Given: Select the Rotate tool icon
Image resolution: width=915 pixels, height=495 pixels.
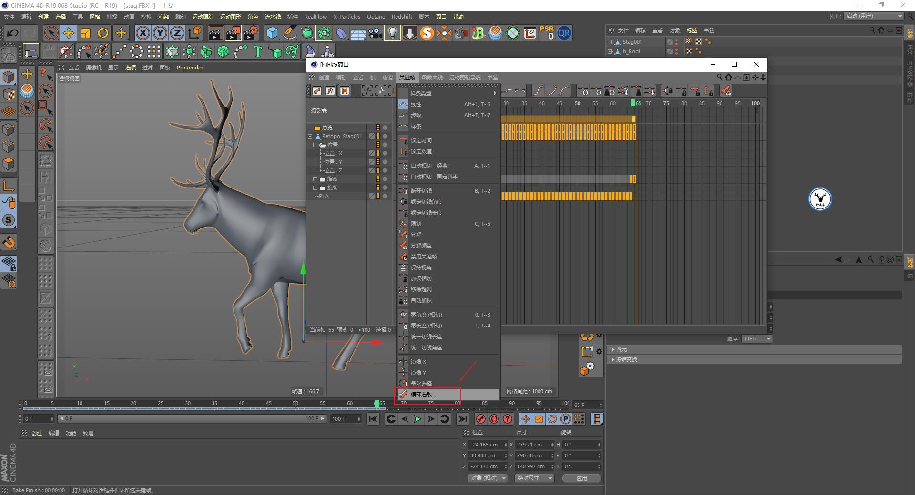Looking at the screenshot, I should click(x=103, y=33).
